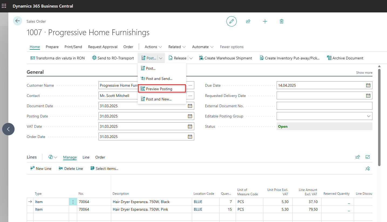The image size is (387, 222).
Task: Open the app launcher waffle icon
Action: [4, 6]
